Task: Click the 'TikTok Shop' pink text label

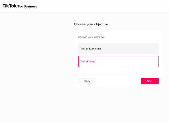Action: (88, 61)
